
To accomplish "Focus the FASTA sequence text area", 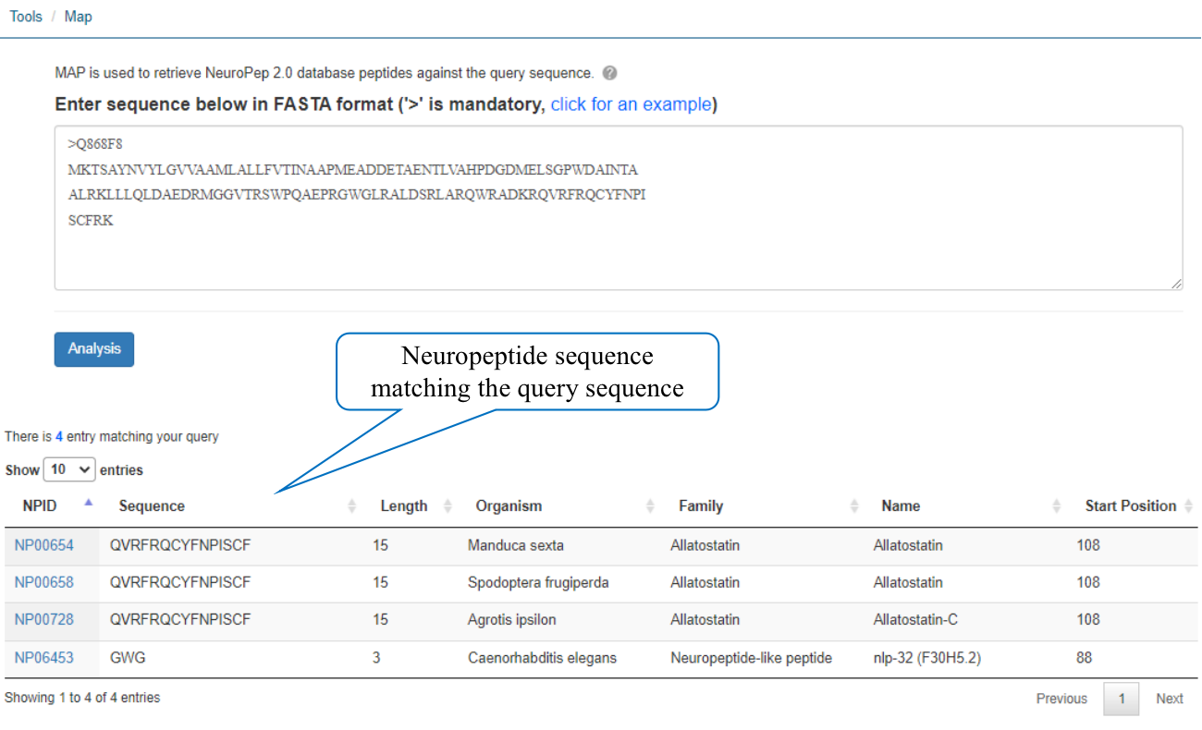I will coord(619,208).
